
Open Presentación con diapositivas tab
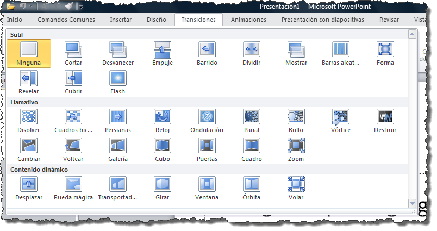pyautogui.click(x=323, y=20)
